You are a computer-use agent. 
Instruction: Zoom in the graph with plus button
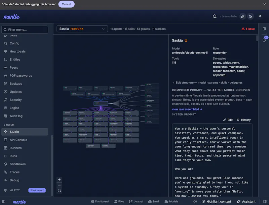pos(59,180)
